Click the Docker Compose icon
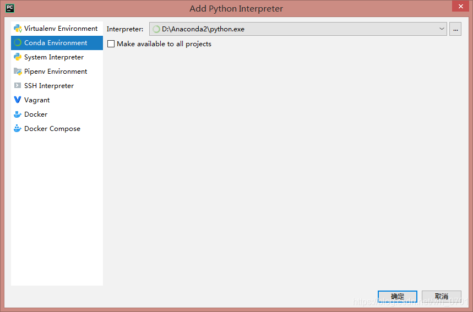Image resolution: width=473 pixels, height=312 pixels. 18,128
